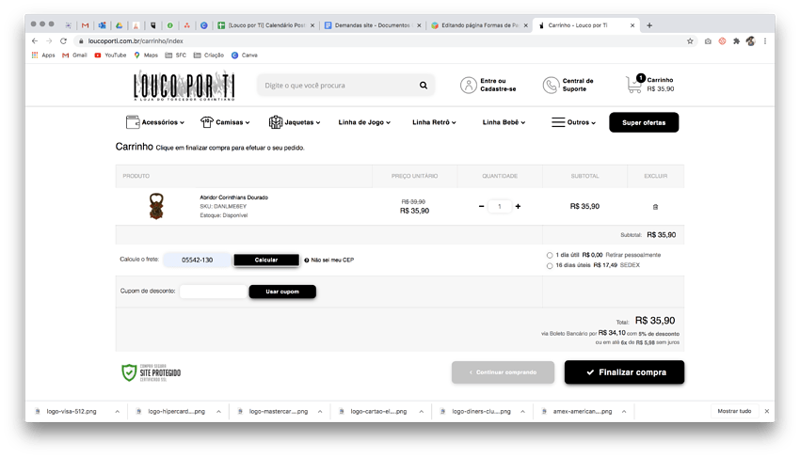Image resolution: width=800 pixels, height=458 pixels.
Task: Click the CEP input field
Action: pos(197,261)
